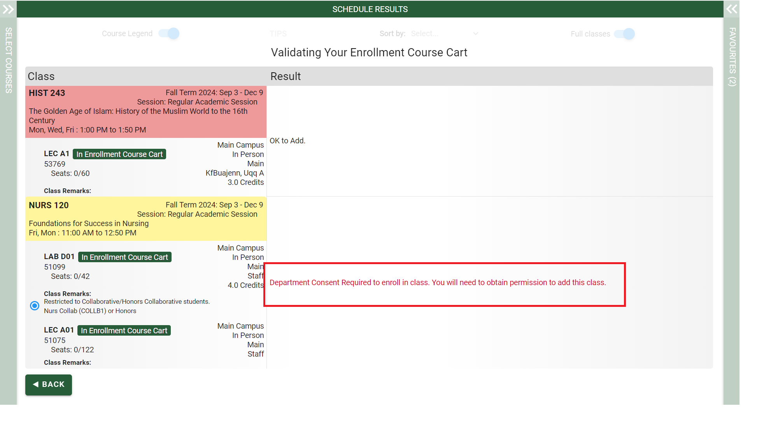Click the back arrow icon on BACK
Screen dimensions: 778x437
click(36, 384)
